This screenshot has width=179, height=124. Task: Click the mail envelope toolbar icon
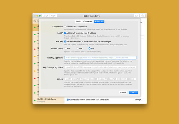(x=136, y=16)
